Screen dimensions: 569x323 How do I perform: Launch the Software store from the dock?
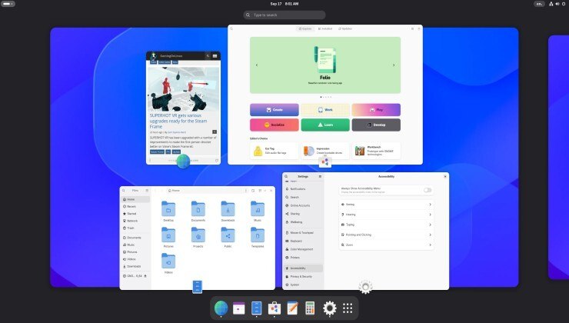click(275, 308)
